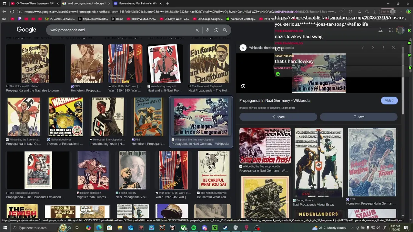Close the Truman Warns Japanese tab

pos(57,4)
